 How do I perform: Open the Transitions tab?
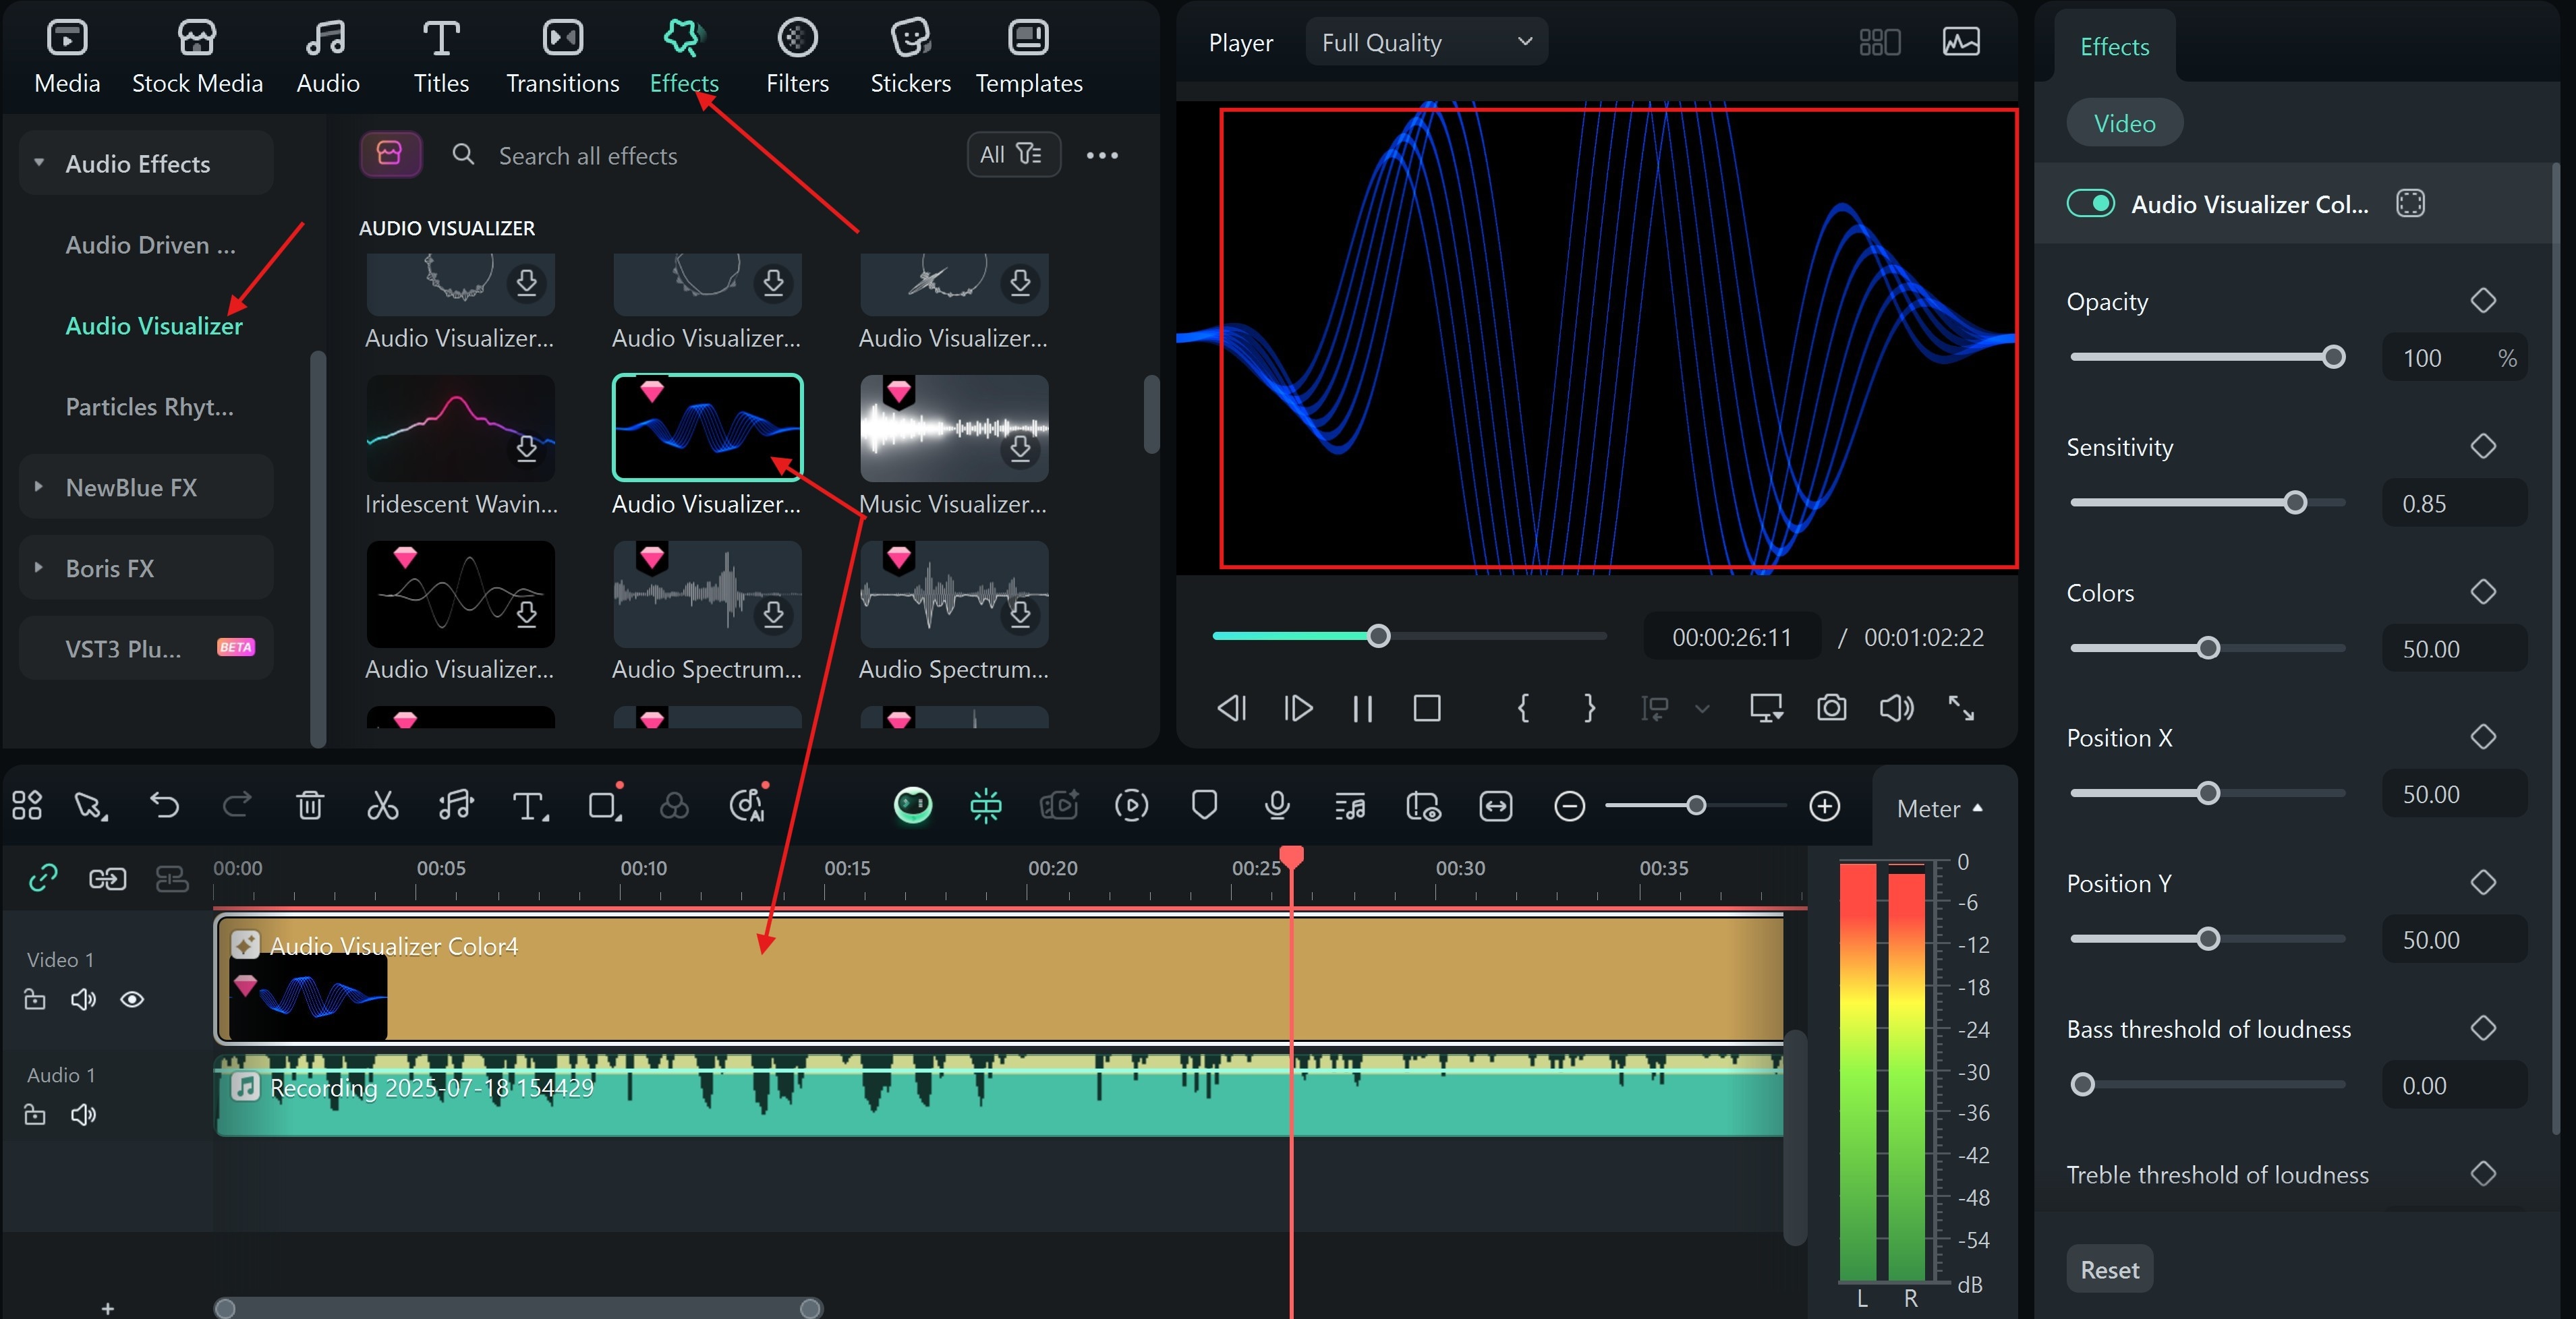pyautogui.click(x=562, y=57)
